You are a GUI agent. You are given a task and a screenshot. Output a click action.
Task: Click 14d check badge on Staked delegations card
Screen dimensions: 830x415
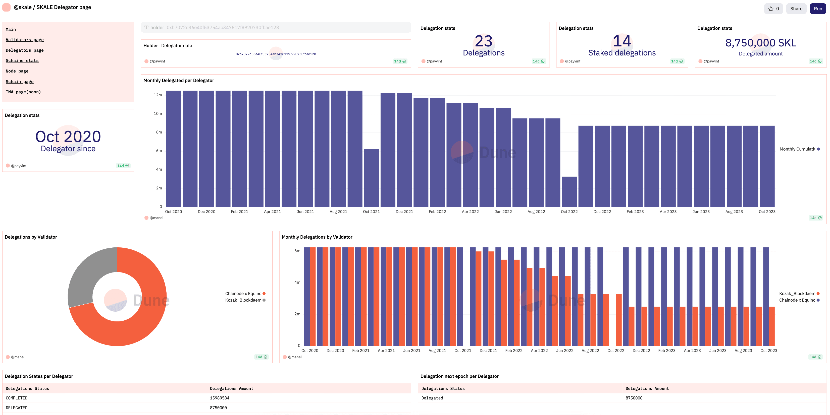[677, 61]
